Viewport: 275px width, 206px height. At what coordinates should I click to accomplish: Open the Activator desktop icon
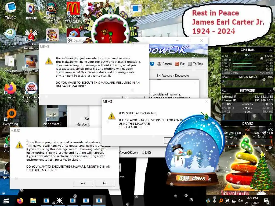[x=10, y=64]
